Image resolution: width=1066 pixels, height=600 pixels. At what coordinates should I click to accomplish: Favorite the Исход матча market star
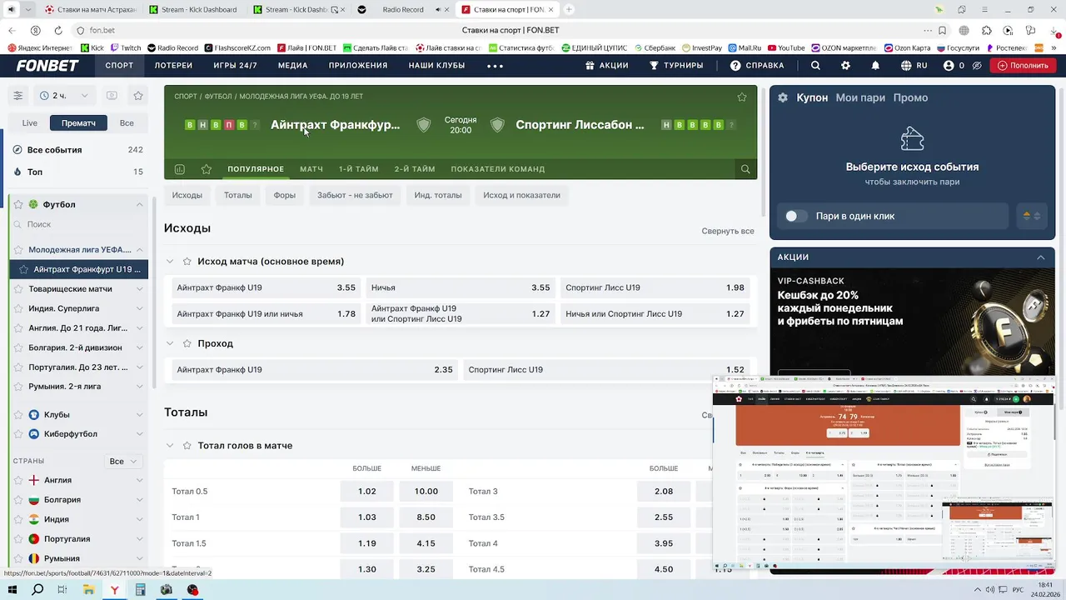[187, 262]
